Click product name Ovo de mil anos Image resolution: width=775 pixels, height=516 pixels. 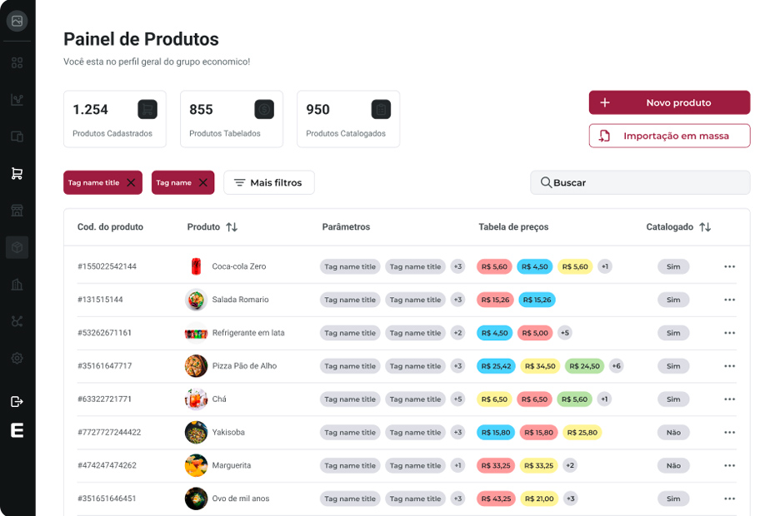(241, 499)
